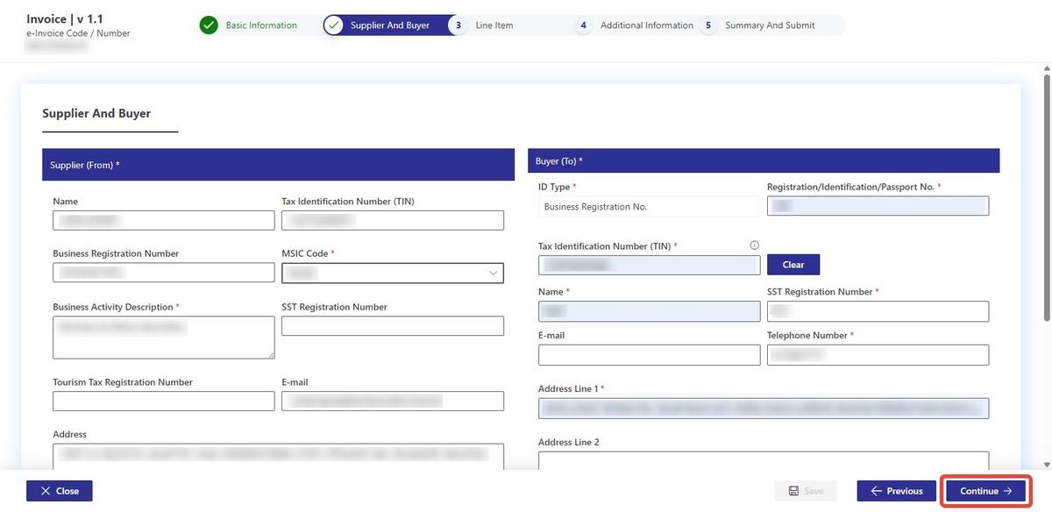Click the Buyer E-mail field

point(650,355)
